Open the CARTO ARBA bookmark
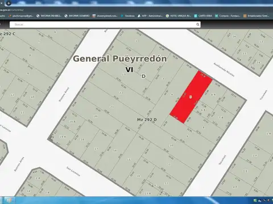Image resolution: width=273 pixels, height=204 pixels. point(203,16)
